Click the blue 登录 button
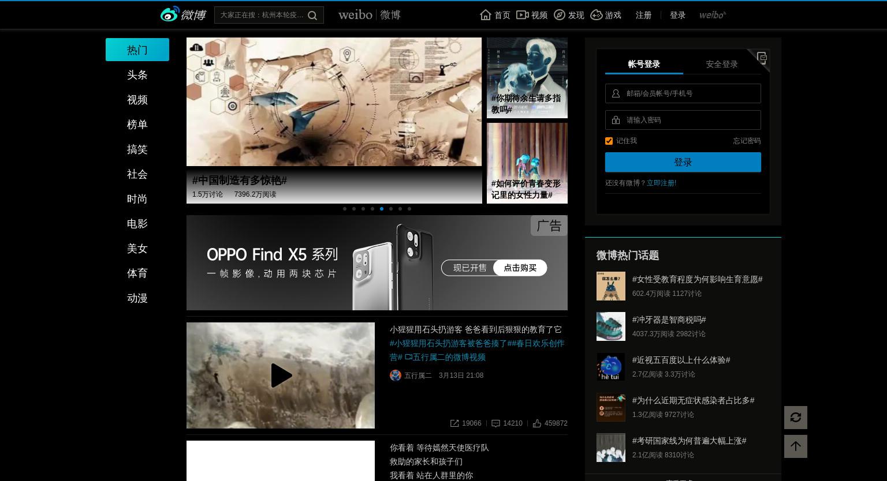Image resolution: width=887 pixels, height=481 pixels. [x=683, y=162]
